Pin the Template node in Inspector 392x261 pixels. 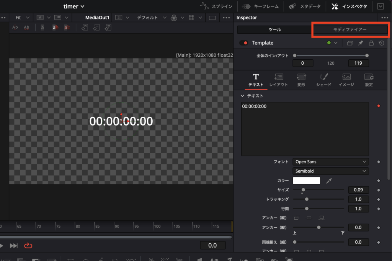tap(360, 43)
